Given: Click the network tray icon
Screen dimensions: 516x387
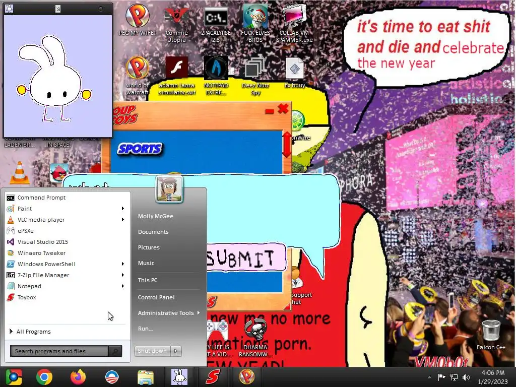Looking at the screenshot, I should (454, 377).
